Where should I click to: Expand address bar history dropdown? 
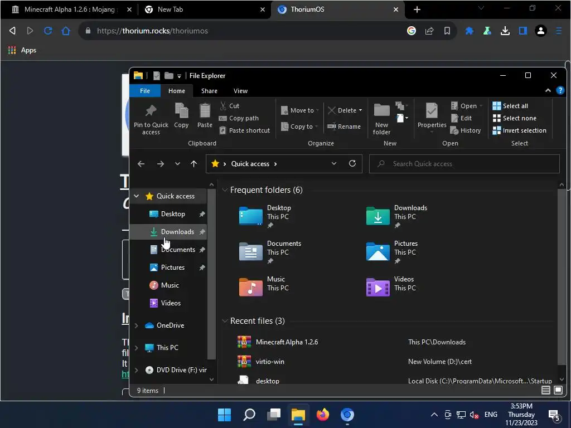[334, 164]
